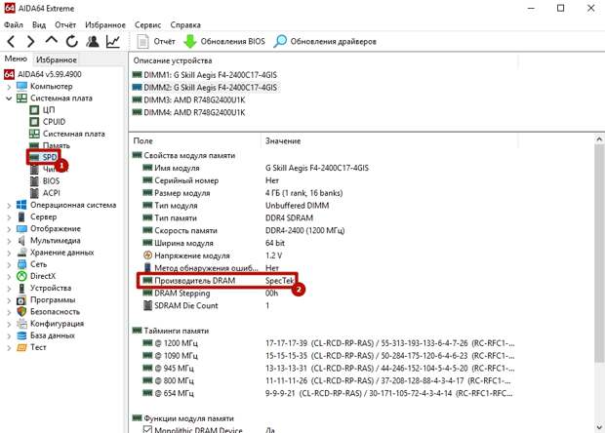Click the Безопасность shield icon
605x433 pixels.
(21, 311)
